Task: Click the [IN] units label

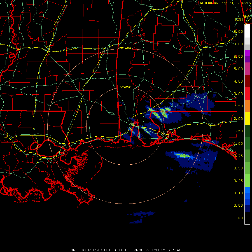Action: pyautogui.click(x=239, y=19)
